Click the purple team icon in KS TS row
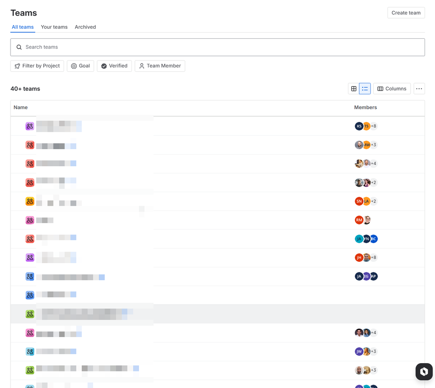 [x=30, y=126]
